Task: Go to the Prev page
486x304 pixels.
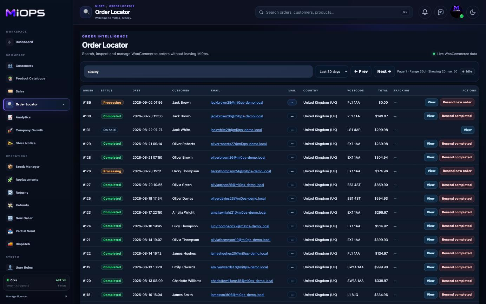Action: [361, 71]
